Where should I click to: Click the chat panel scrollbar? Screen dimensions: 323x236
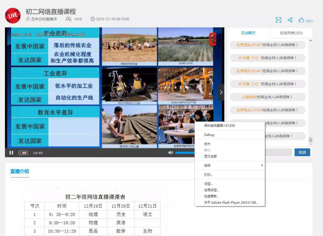pyautogui.click(x=310, y=140)
